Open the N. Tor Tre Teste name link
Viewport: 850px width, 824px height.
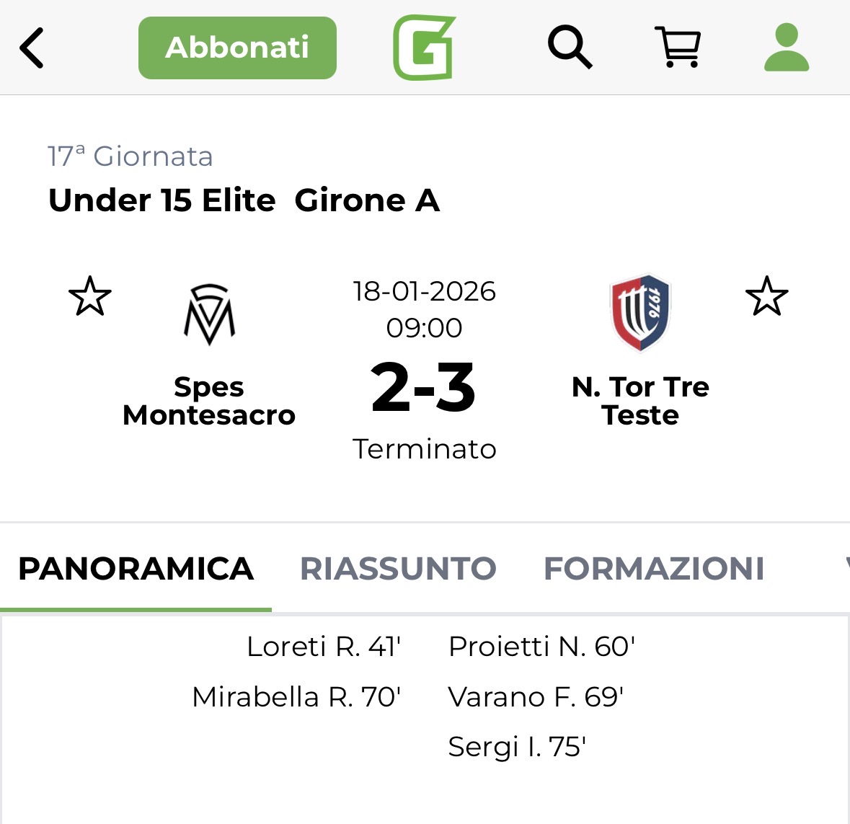click(x=640, y=401)
